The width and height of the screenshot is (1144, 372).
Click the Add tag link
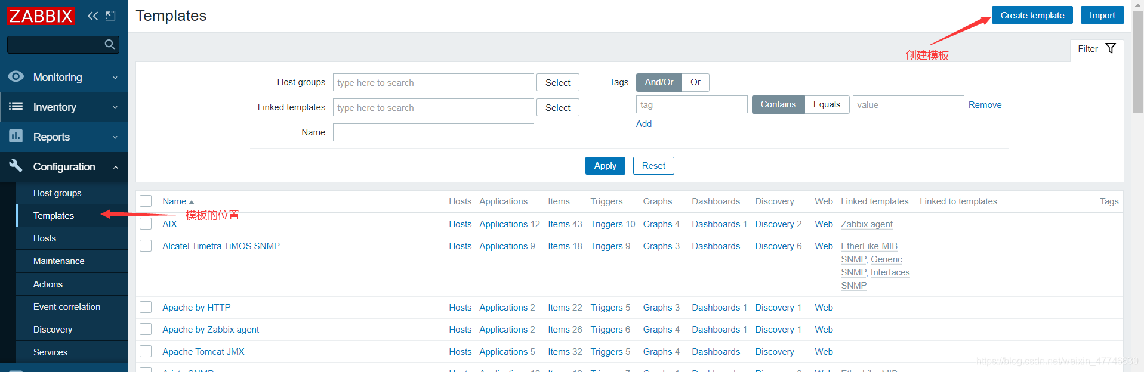tap(644, 124)
